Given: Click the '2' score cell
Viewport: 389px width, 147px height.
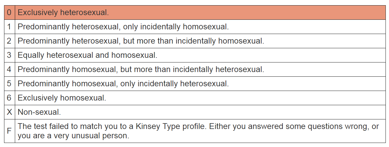Looking at the screenshot, I should point(10,41).
